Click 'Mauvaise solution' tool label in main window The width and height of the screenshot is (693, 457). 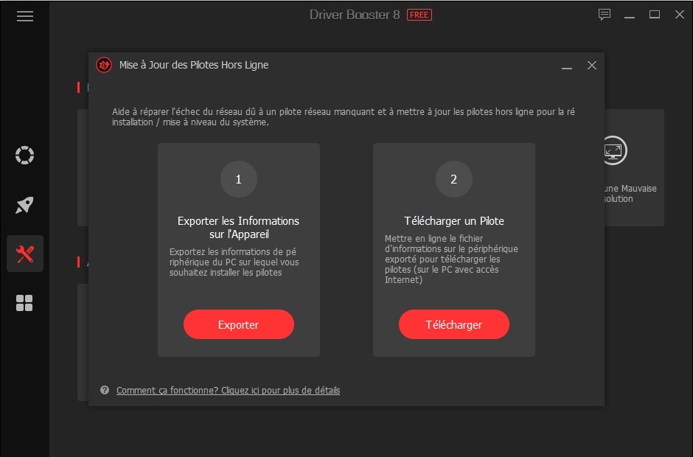pos(630,194)
